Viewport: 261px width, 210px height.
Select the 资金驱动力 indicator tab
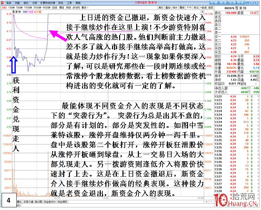[x=50, y=202]
